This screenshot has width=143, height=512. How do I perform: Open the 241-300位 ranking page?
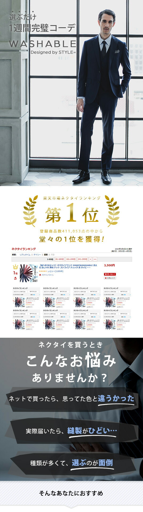tap(82, 259)
